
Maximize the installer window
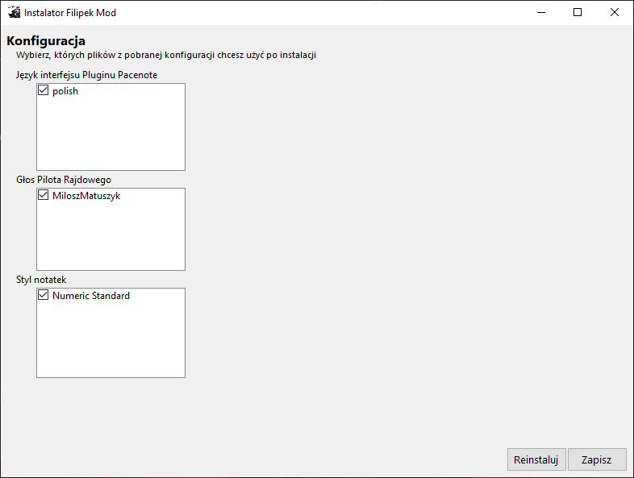click(578, 13)
